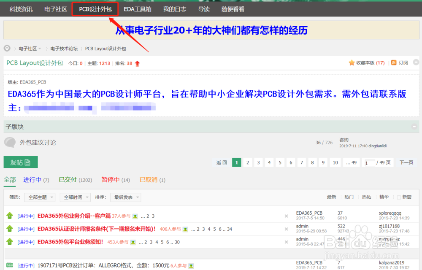Click the 外包建议讨论 speech bubble icon

click(10, 142)
